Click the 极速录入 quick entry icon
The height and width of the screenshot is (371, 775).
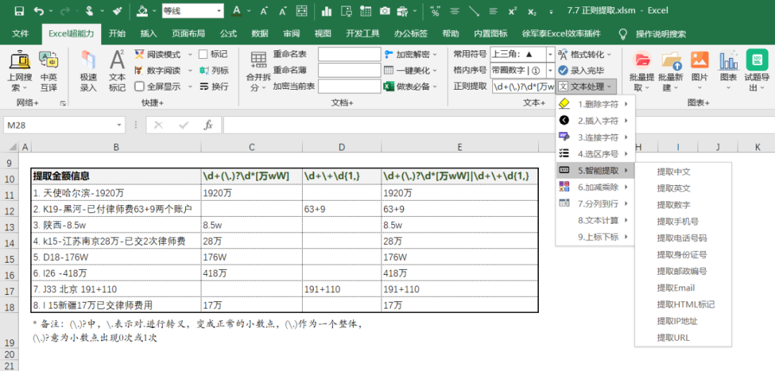pyautogui.click(x=88, y=70)
